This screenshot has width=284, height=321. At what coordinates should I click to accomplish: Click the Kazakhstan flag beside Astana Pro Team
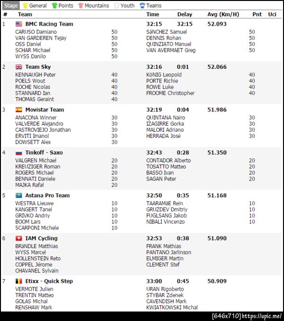19,195
